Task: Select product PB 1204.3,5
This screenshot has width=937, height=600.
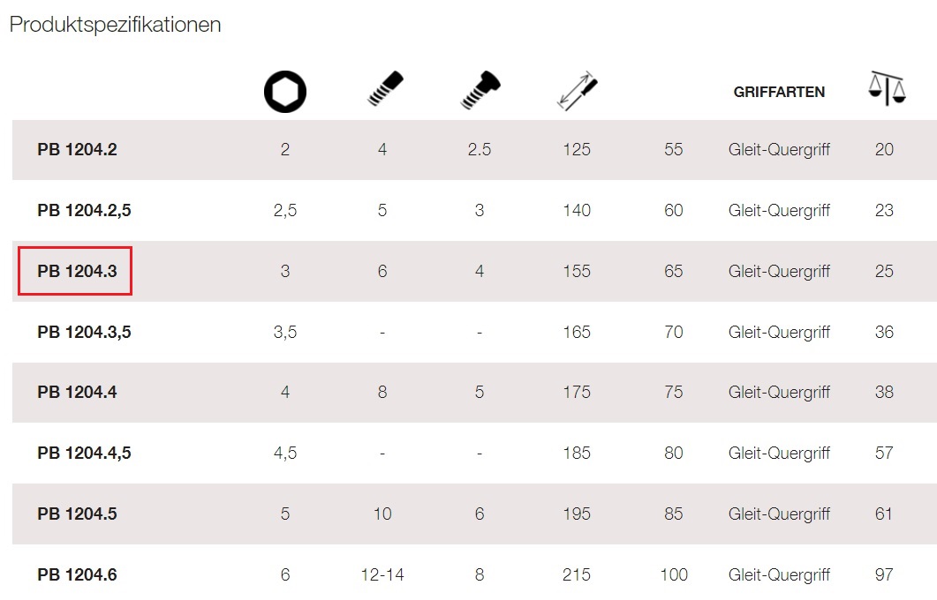Action: coord(84,333)
